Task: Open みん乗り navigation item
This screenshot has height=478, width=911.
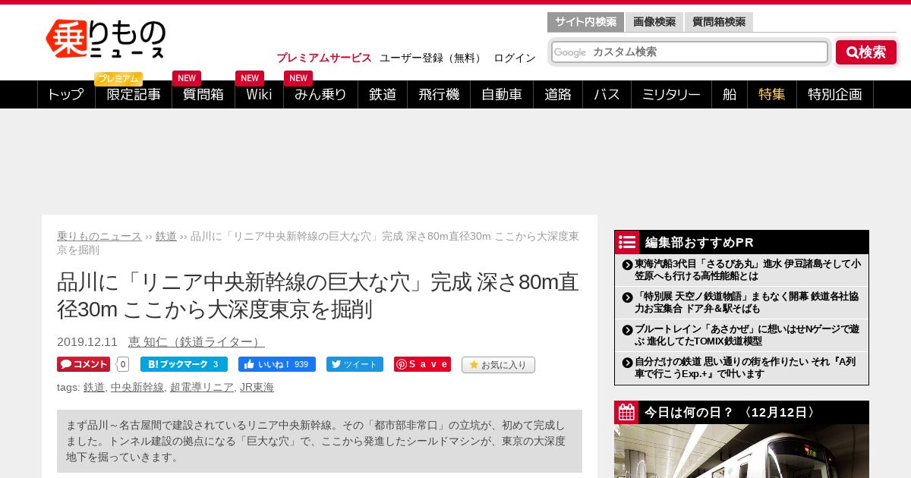Action: click(x=320, y=95)
